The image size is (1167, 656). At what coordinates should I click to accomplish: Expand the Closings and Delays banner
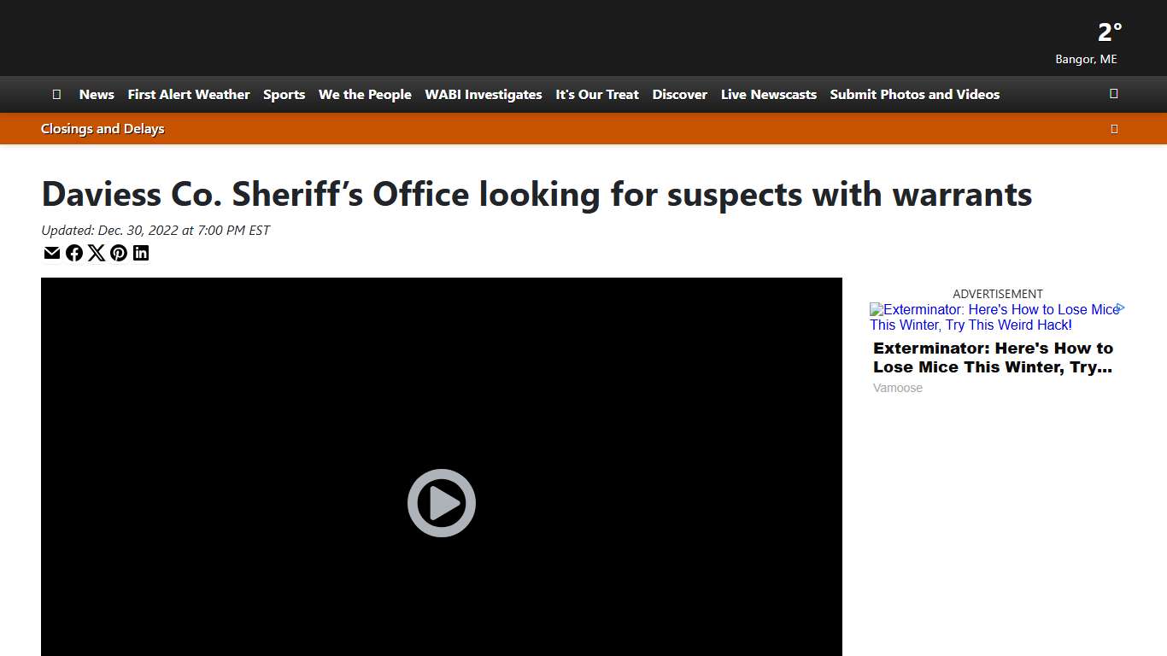[1114, 128]
